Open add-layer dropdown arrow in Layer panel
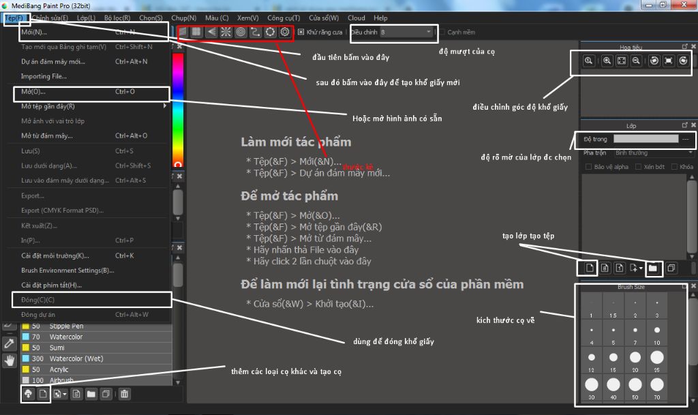Image resolution: width=698 pixels, height=415 pixels. point(641,268)
